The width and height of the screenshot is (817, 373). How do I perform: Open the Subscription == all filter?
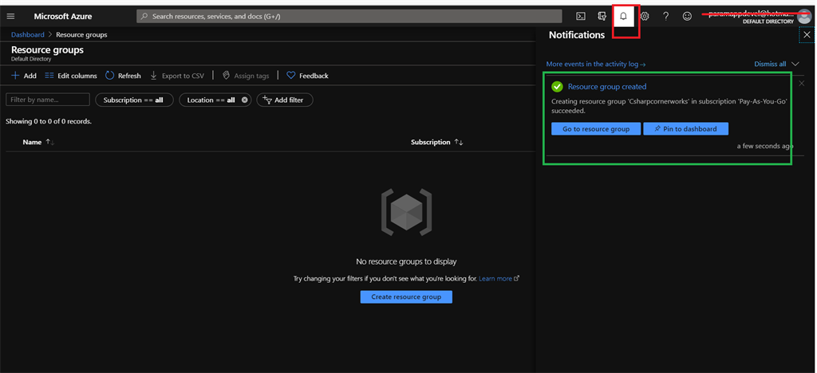click(x=134, y=100)
